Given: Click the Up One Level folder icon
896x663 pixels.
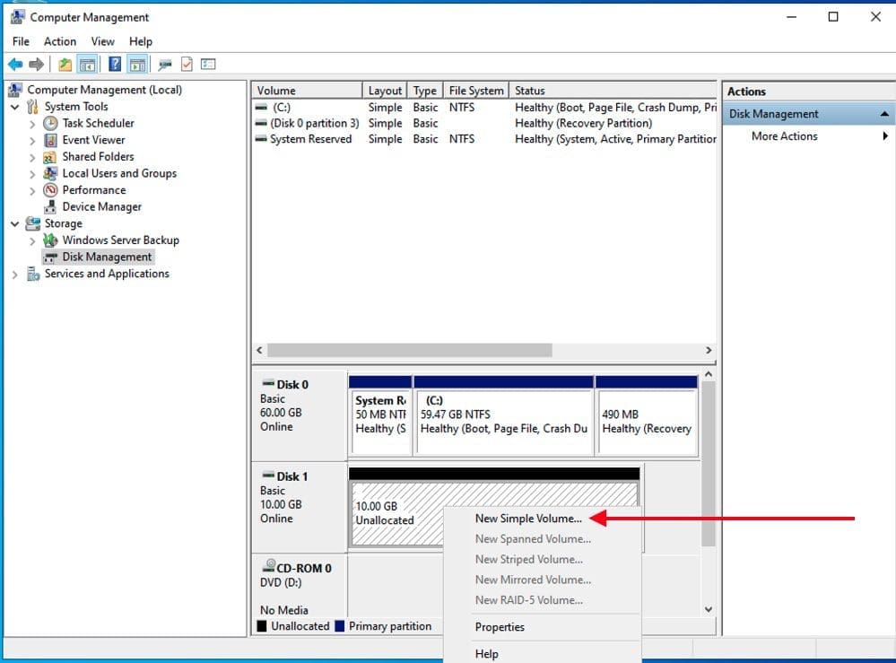Looking at the screenshot, I should point(65,65).
